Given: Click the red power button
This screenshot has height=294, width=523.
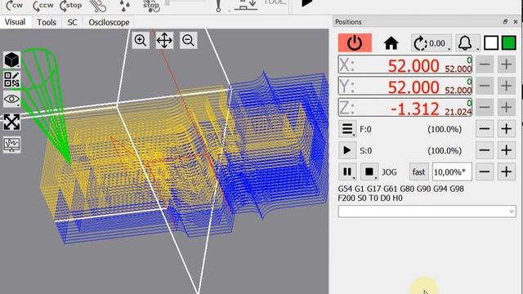Looking at the screenshot, I should click(355, 43).
